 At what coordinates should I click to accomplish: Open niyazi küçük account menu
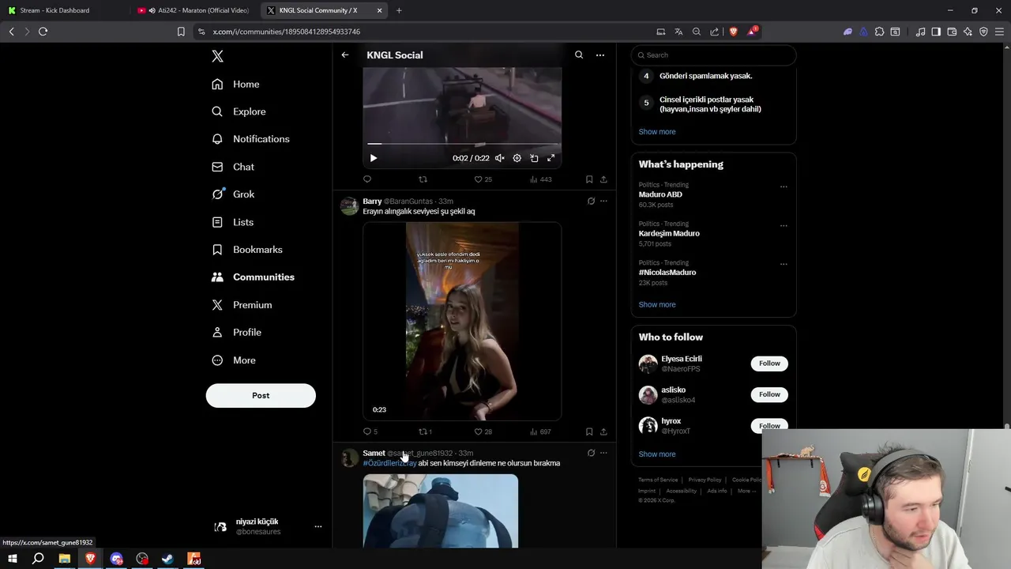pos(269,526)
